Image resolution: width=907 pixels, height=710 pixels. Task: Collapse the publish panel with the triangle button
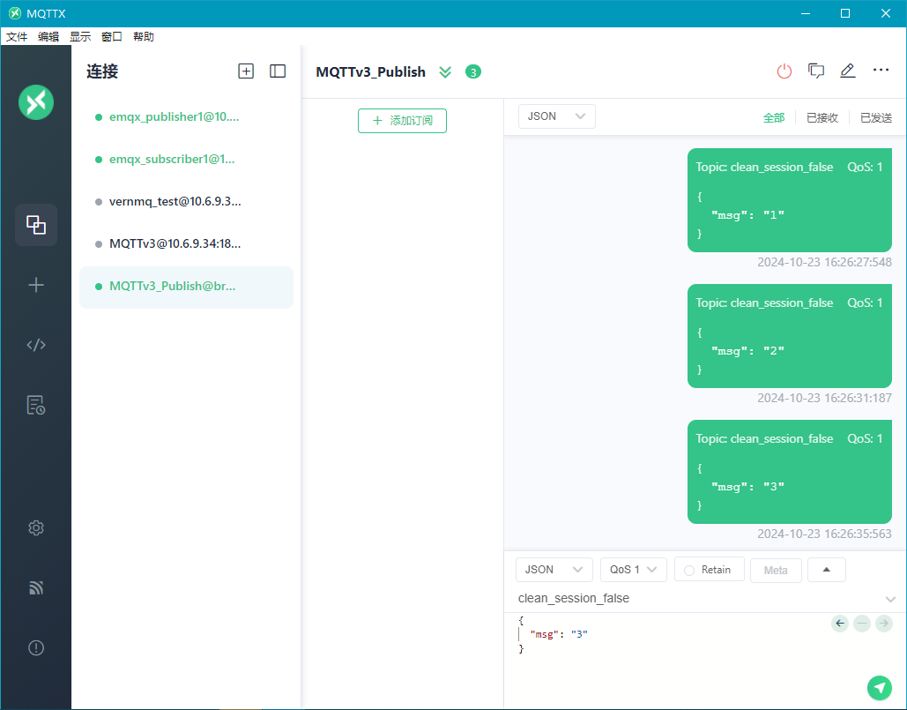point(827,570)
